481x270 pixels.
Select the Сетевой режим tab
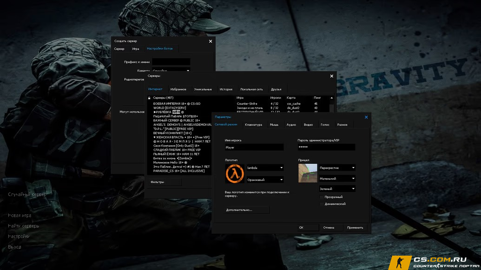pos(226,125)
